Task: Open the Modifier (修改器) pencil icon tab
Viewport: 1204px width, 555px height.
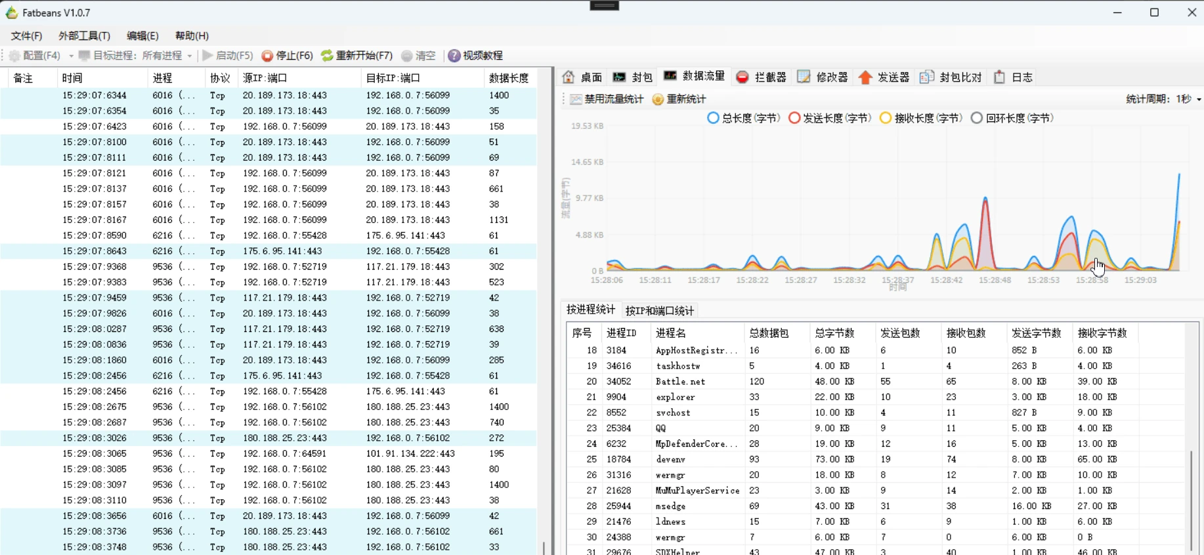Action: [804, 77]
